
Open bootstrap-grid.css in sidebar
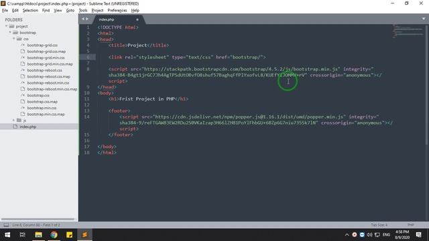(x=42, y=45)
